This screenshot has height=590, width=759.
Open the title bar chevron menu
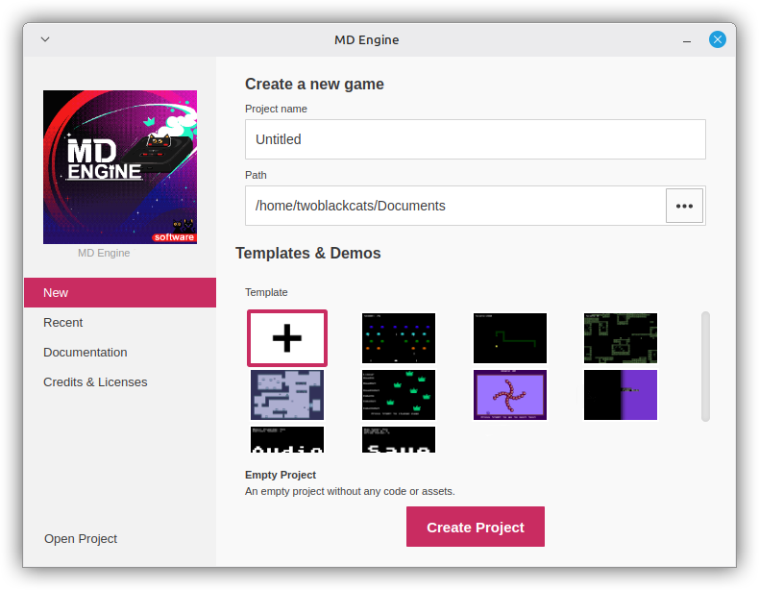tap(45, 39)
